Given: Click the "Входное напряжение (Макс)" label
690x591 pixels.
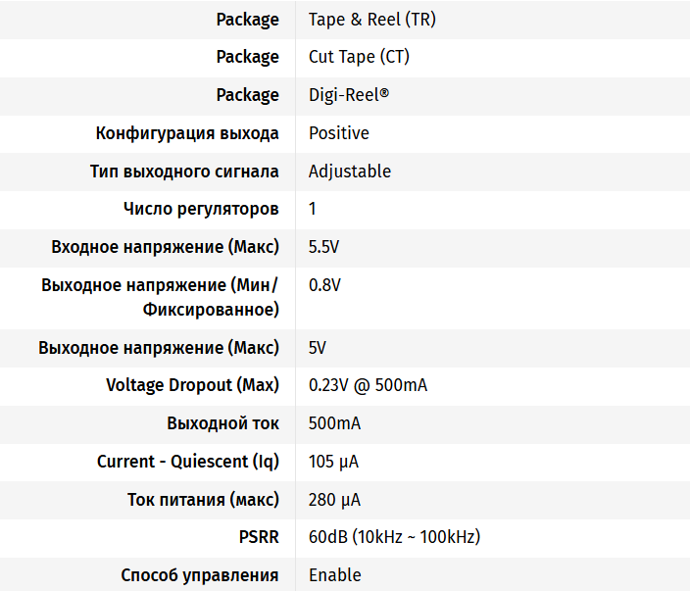Looking at the screenshot, I should coord(165,247).
